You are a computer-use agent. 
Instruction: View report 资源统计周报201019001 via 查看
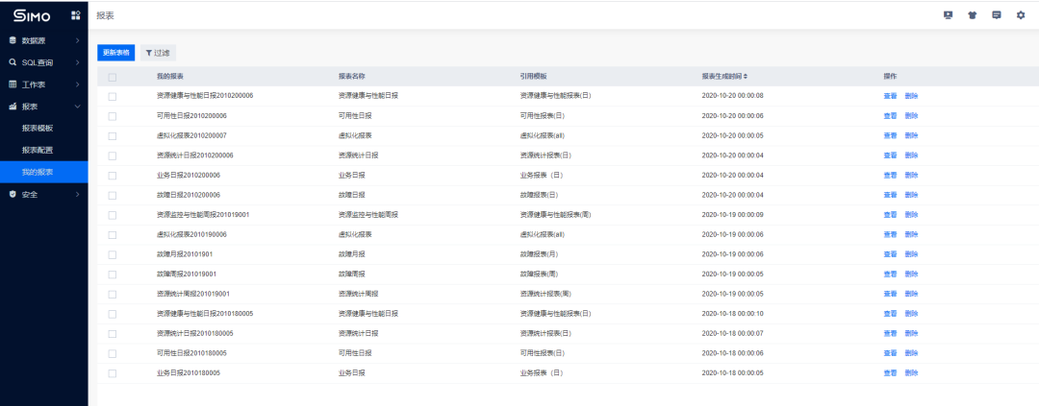890,294
